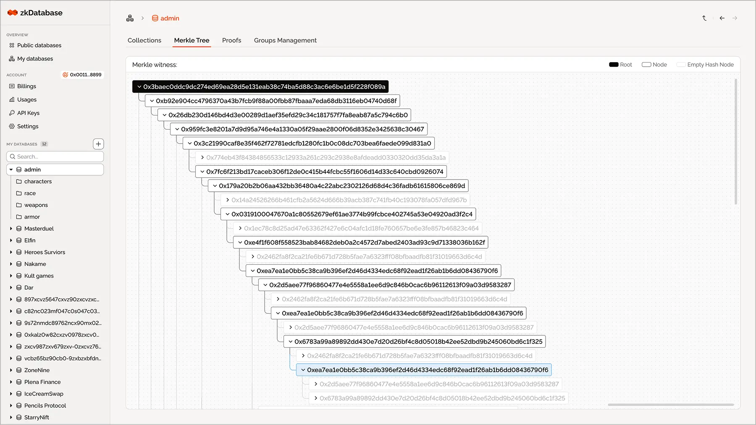Collapse the root node 0x3baec0ddc9dc
This screenshot has height=425, width=756.
[139, 86]
